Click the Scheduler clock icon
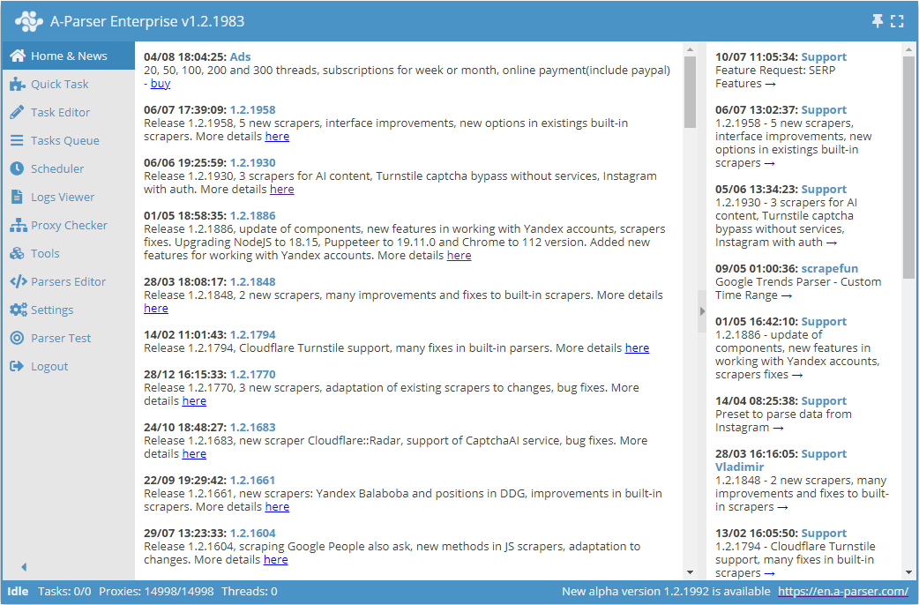 click(17, 169)
